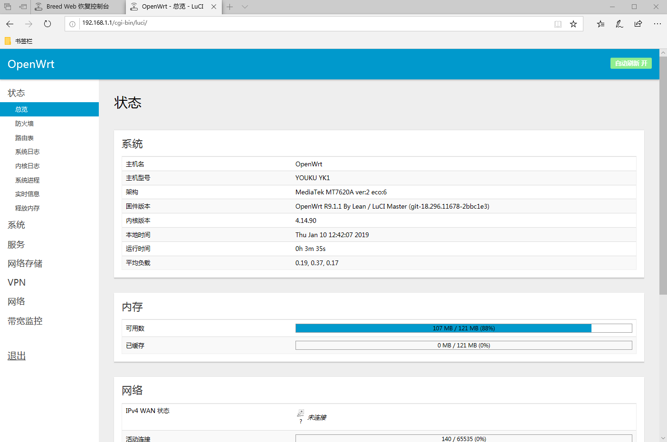
Task: Maximize the browser window
Action: (x=634, y=7)
